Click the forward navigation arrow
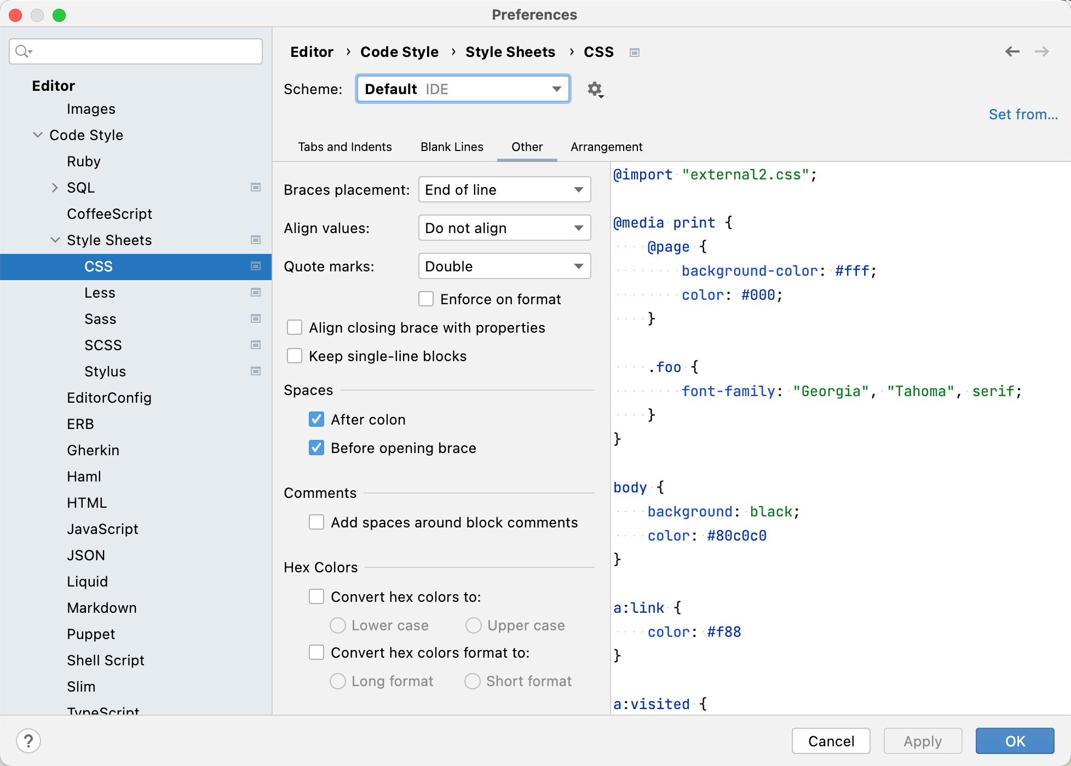This screenshot has width=1071, height=766. click(1041, 51)
